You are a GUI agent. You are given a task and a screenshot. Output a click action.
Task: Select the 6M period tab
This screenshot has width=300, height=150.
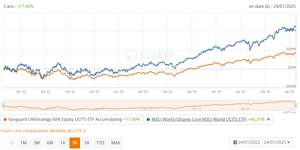[x=50, y=143]
